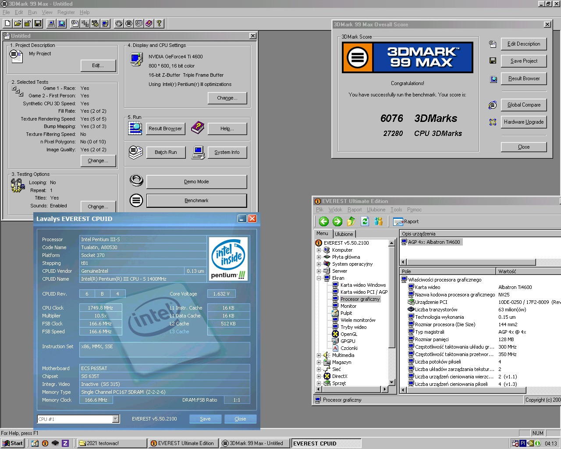Click the Save floppy disk toolbar icon
The height and width of the screenshot is (449, 561).
pyautogui.click(x=38, y=23)
